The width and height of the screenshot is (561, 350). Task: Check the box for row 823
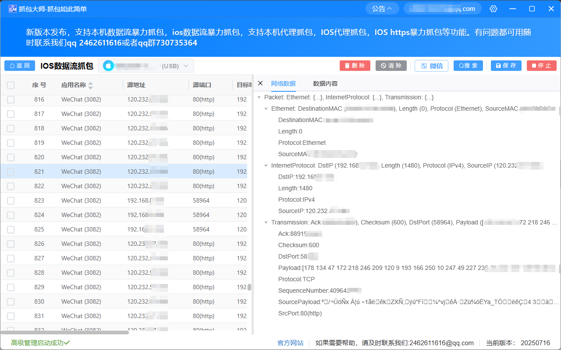click(11, 201)
